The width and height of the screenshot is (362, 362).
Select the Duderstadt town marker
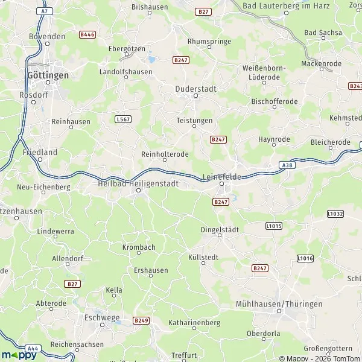coord(195,95)
